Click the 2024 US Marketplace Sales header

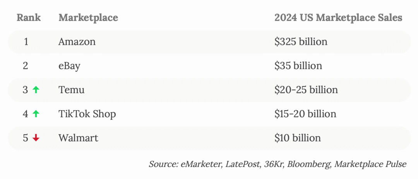pos(338,18)
